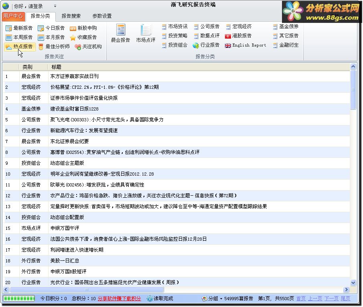Select row 建设基金财富日报1228
This screenshot has width=363, height=307.
tap(176, 109)
